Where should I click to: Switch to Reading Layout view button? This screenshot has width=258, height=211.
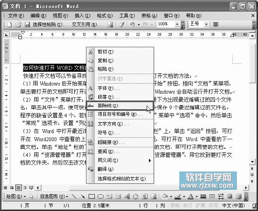pyautogui.click(x=31, y=188)
